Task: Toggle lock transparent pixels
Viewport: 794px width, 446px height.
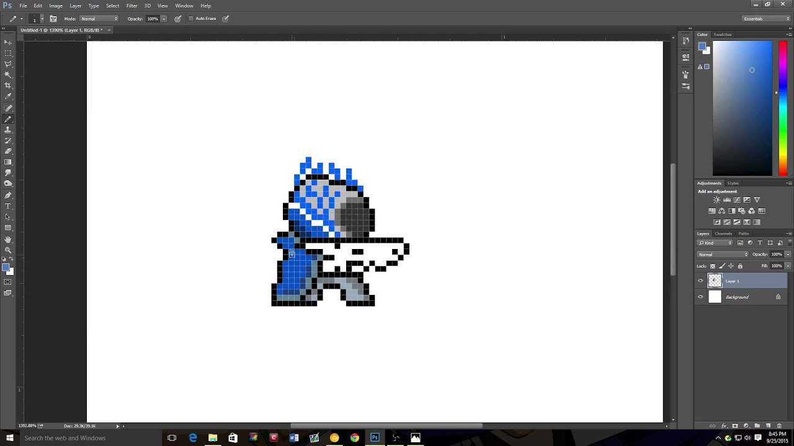Action: click(x=713, y=266)
